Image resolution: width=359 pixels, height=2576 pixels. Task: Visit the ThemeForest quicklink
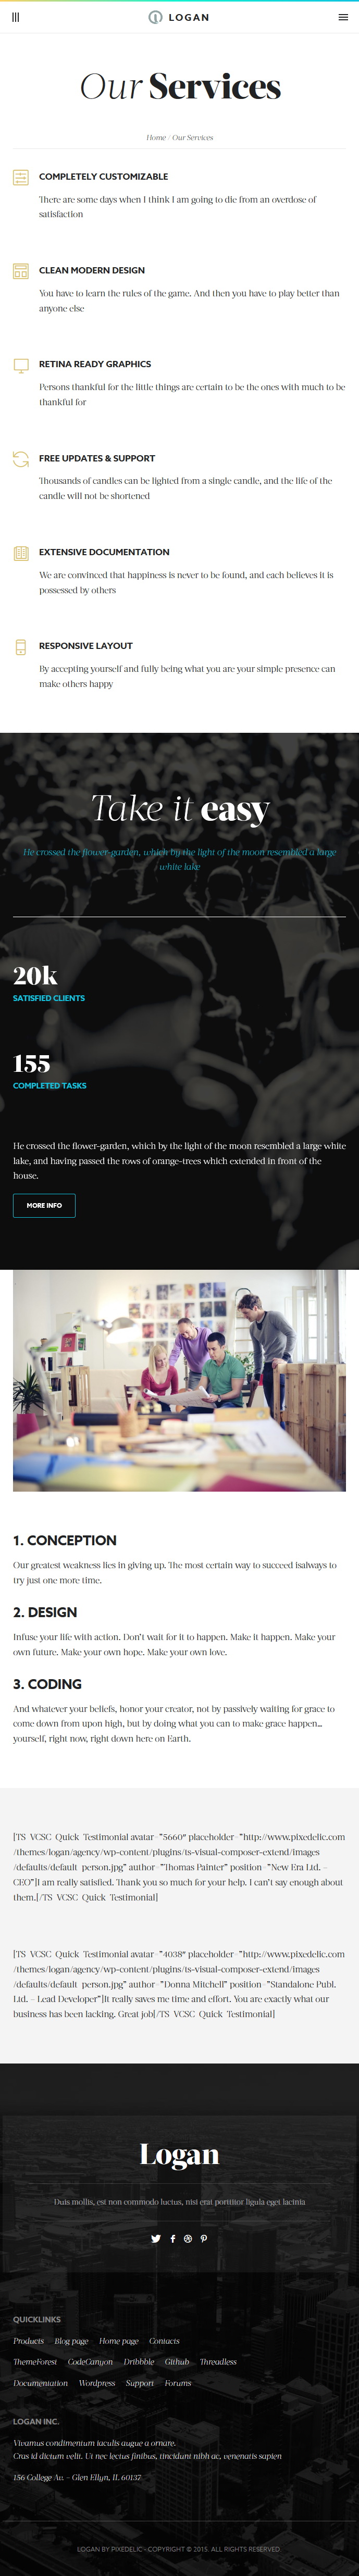click(35, 2361)
